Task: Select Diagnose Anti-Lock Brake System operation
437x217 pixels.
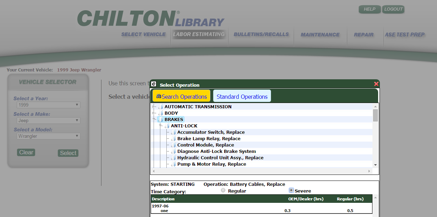Action: pos(216,151)
